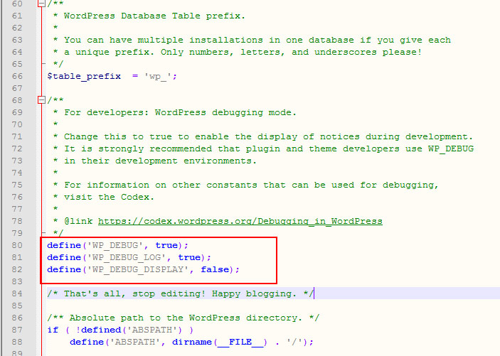The image size is (500, 356).
Task: Click the true value on the WP_DEBUG_LOG line
Action: click(189, 257)
